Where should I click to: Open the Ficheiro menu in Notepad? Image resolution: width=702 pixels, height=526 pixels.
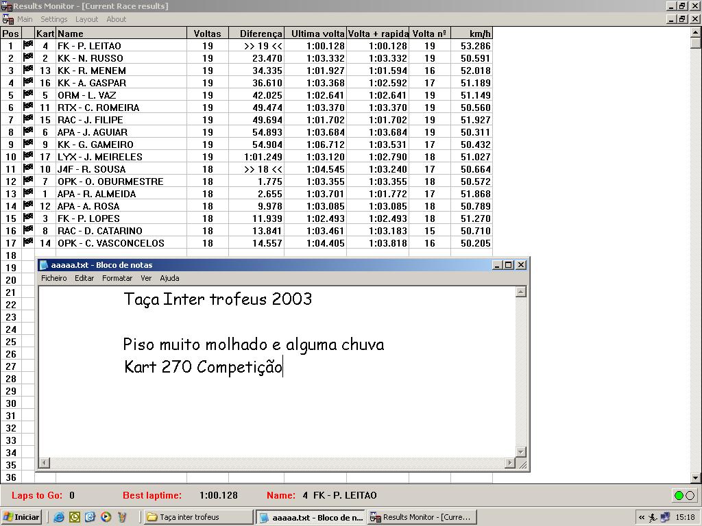pos(54,278)
